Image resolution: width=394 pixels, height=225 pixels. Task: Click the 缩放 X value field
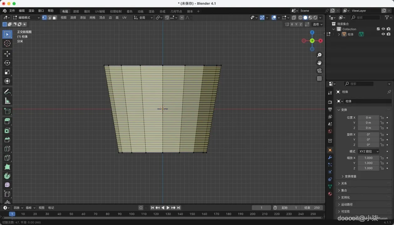click(x=368, y=158)
